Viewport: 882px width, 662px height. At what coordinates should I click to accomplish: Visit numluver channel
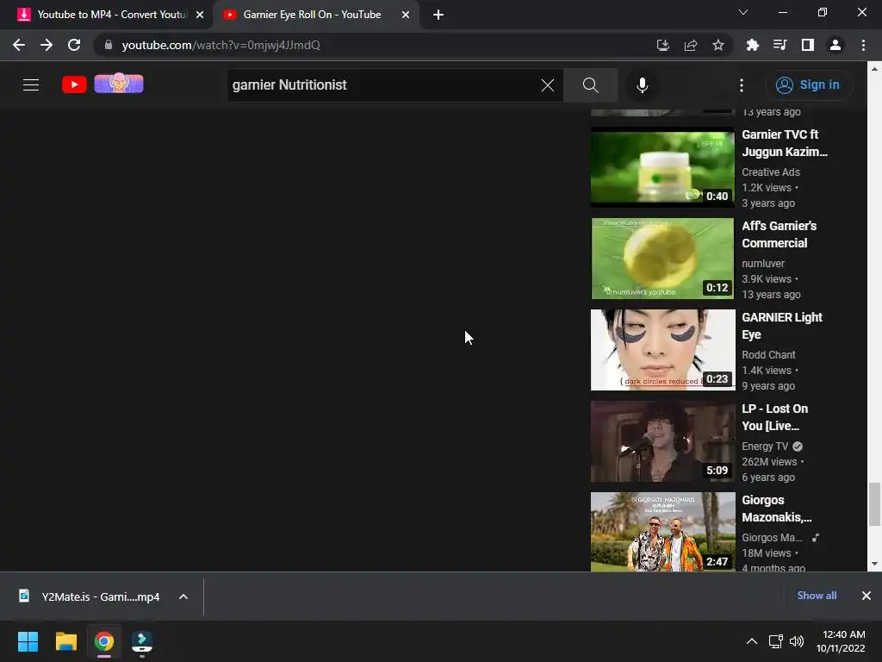pyautogui.click(x=763, y=263)
